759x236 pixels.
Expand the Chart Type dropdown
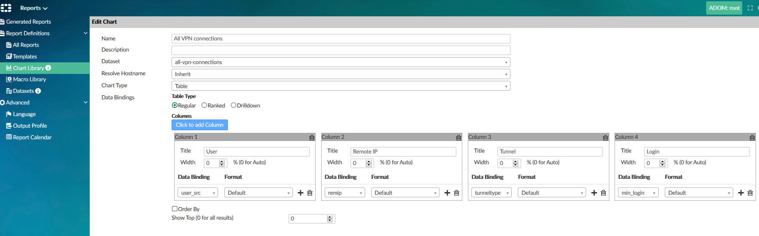tap(341, 86)
